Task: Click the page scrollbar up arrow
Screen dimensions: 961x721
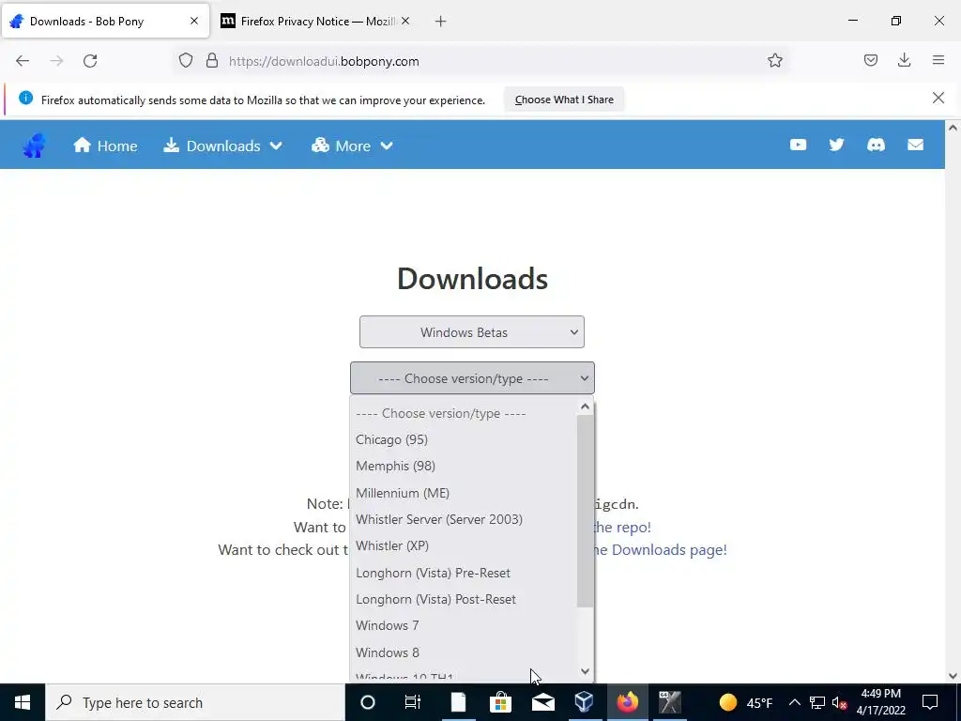Action: (x=953, y=128)
